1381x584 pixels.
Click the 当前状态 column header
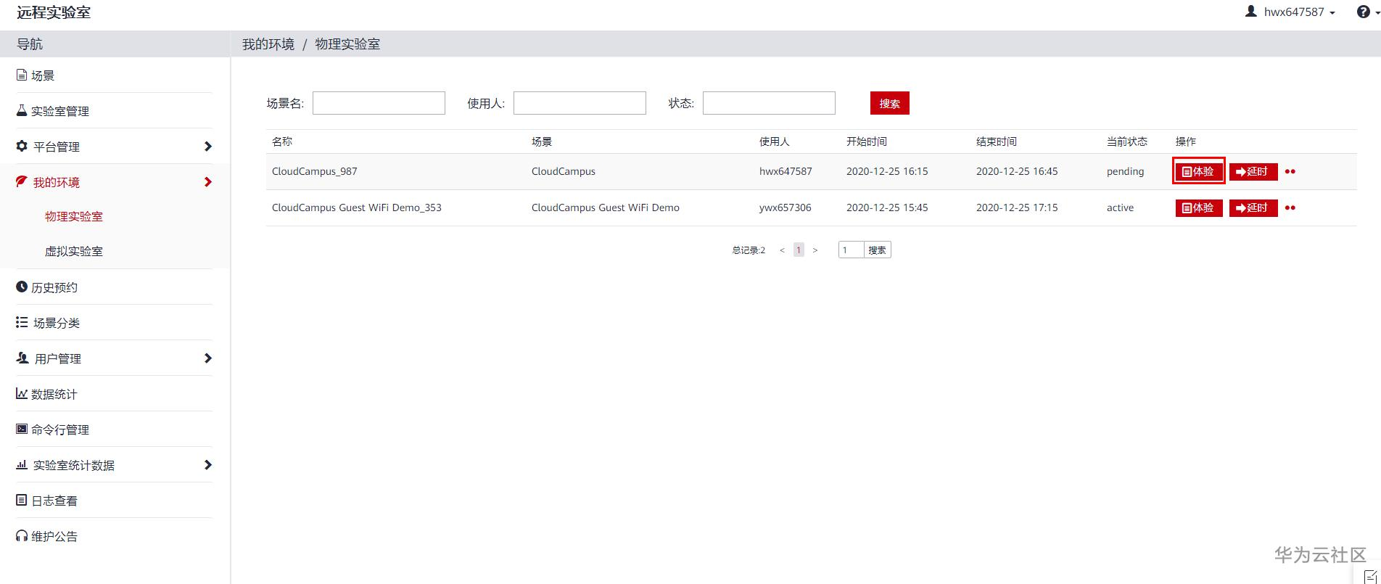pos(1127,141)
